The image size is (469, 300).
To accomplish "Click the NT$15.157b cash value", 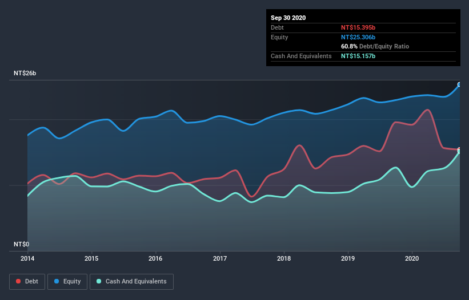I will [x=358, y=56].
